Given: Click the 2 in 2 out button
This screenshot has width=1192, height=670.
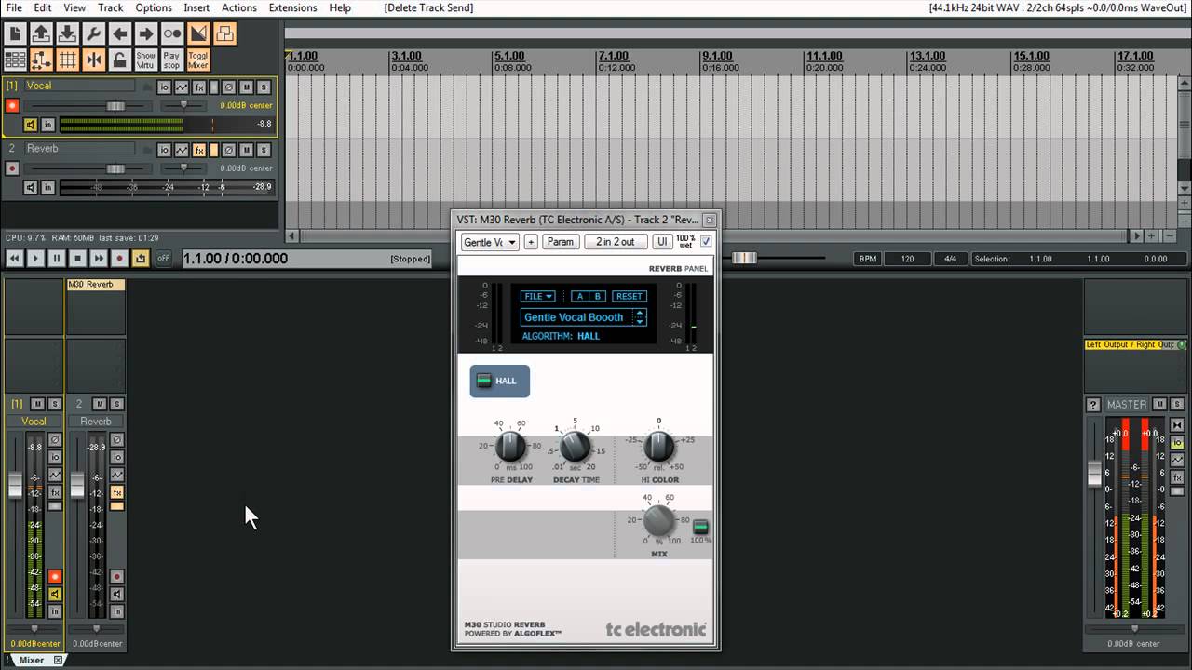Looking at the screenshot, I should [616, 242].
